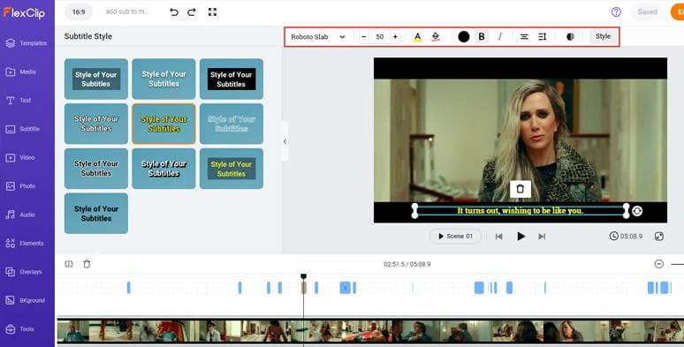This screenshot has height=347, width=684.
Task: Select the last subtitle style in bottom row
Action: tap(96, 214)
